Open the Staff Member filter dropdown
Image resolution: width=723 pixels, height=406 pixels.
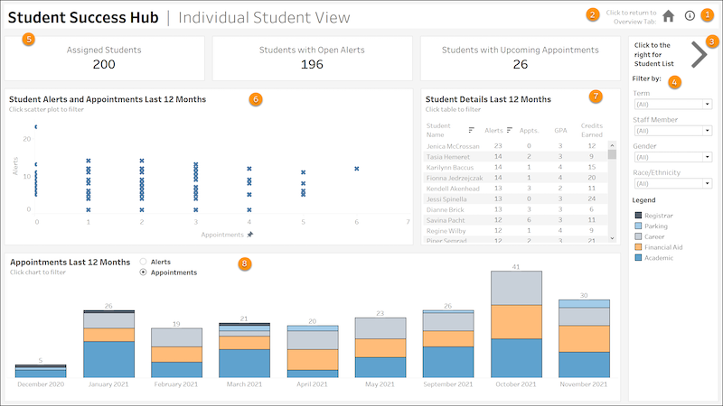671,132
